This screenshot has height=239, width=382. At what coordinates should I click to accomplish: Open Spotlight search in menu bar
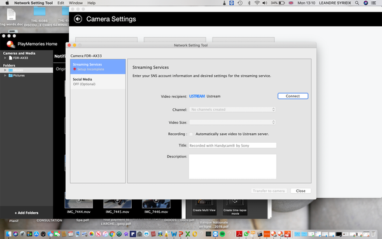pos(357,3)
